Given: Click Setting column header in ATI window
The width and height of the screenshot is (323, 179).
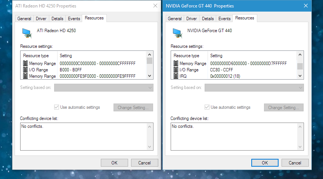Looking at the screenshot, I should coord(102,56).
